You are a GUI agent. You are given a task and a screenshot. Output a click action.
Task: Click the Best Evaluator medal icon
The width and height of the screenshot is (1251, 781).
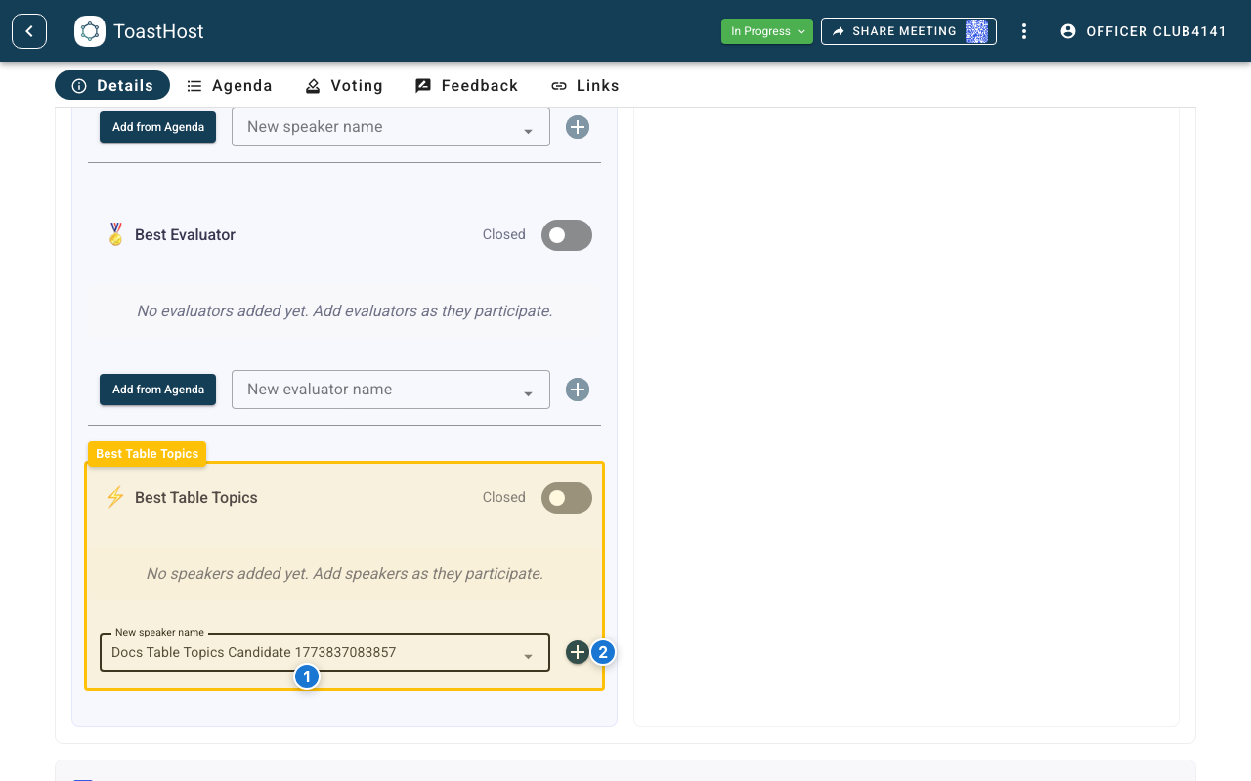click(115, 234)
